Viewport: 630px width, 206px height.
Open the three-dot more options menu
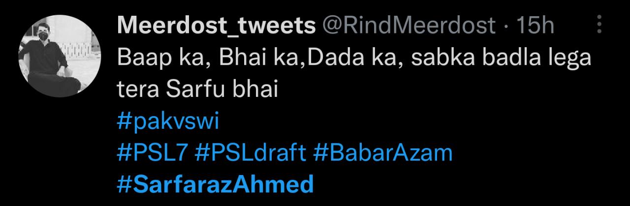(x=599, y=24)
